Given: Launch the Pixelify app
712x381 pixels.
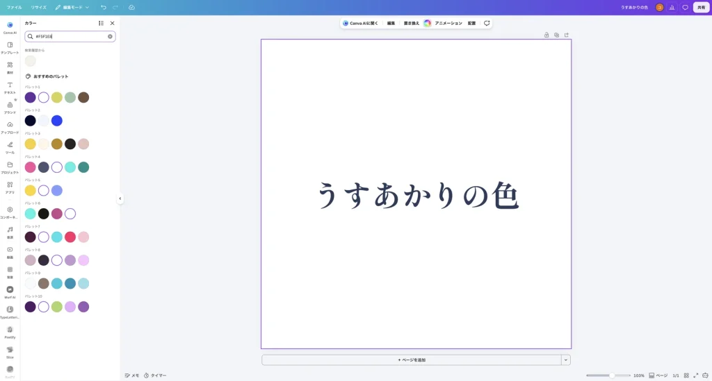Looking at the screenshot, I should 10,332.
